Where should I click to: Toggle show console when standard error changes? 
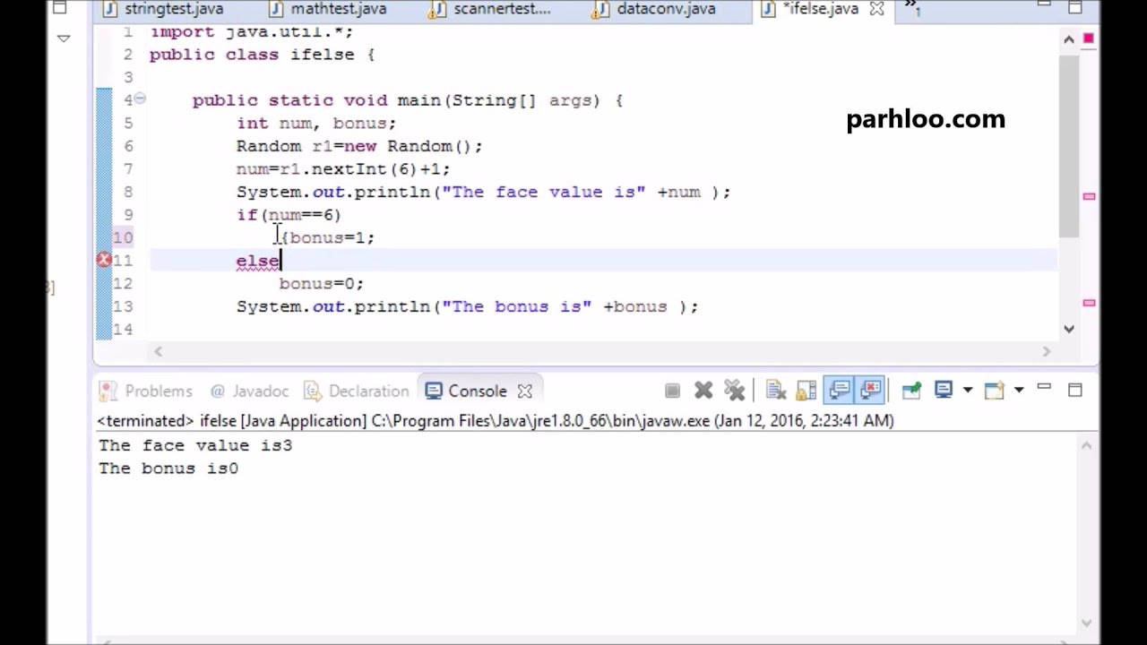pyautogui.click(x=871, y=391)
